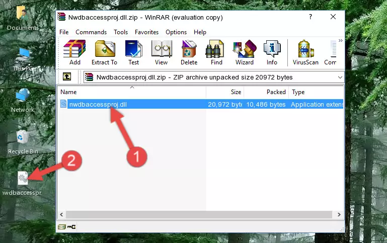This screenshot has height=243, width=387.
Task: Click the Add archive toolbar icon
Action: coord(74,52)
